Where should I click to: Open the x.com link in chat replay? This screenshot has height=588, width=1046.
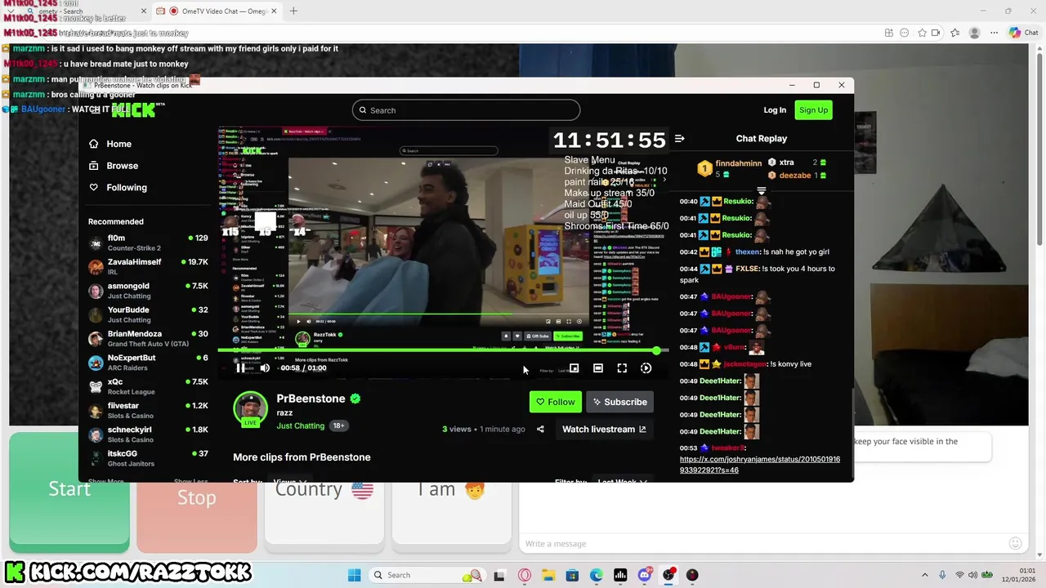coord(760,465)
